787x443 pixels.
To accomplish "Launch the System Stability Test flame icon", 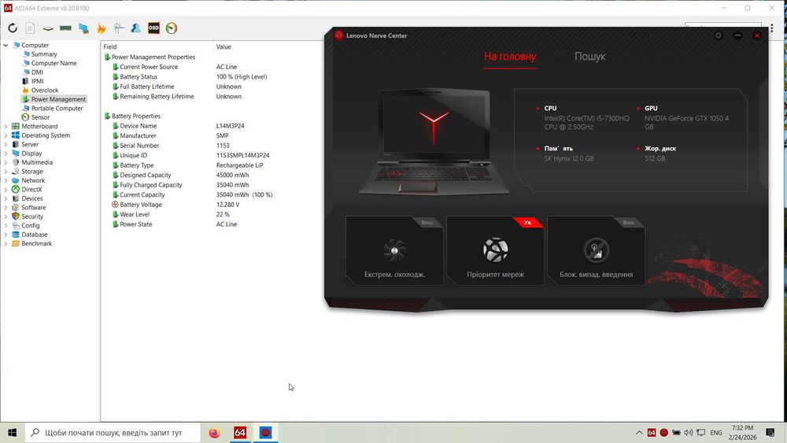I will pyautogui.click(x=102, y=28).
